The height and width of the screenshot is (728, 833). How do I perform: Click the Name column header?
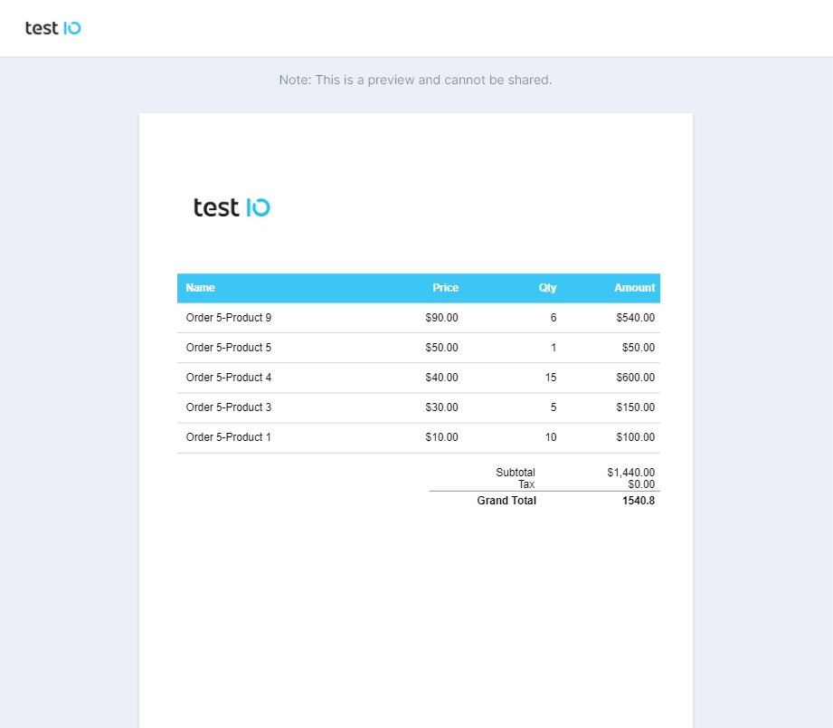pos(201,288)
